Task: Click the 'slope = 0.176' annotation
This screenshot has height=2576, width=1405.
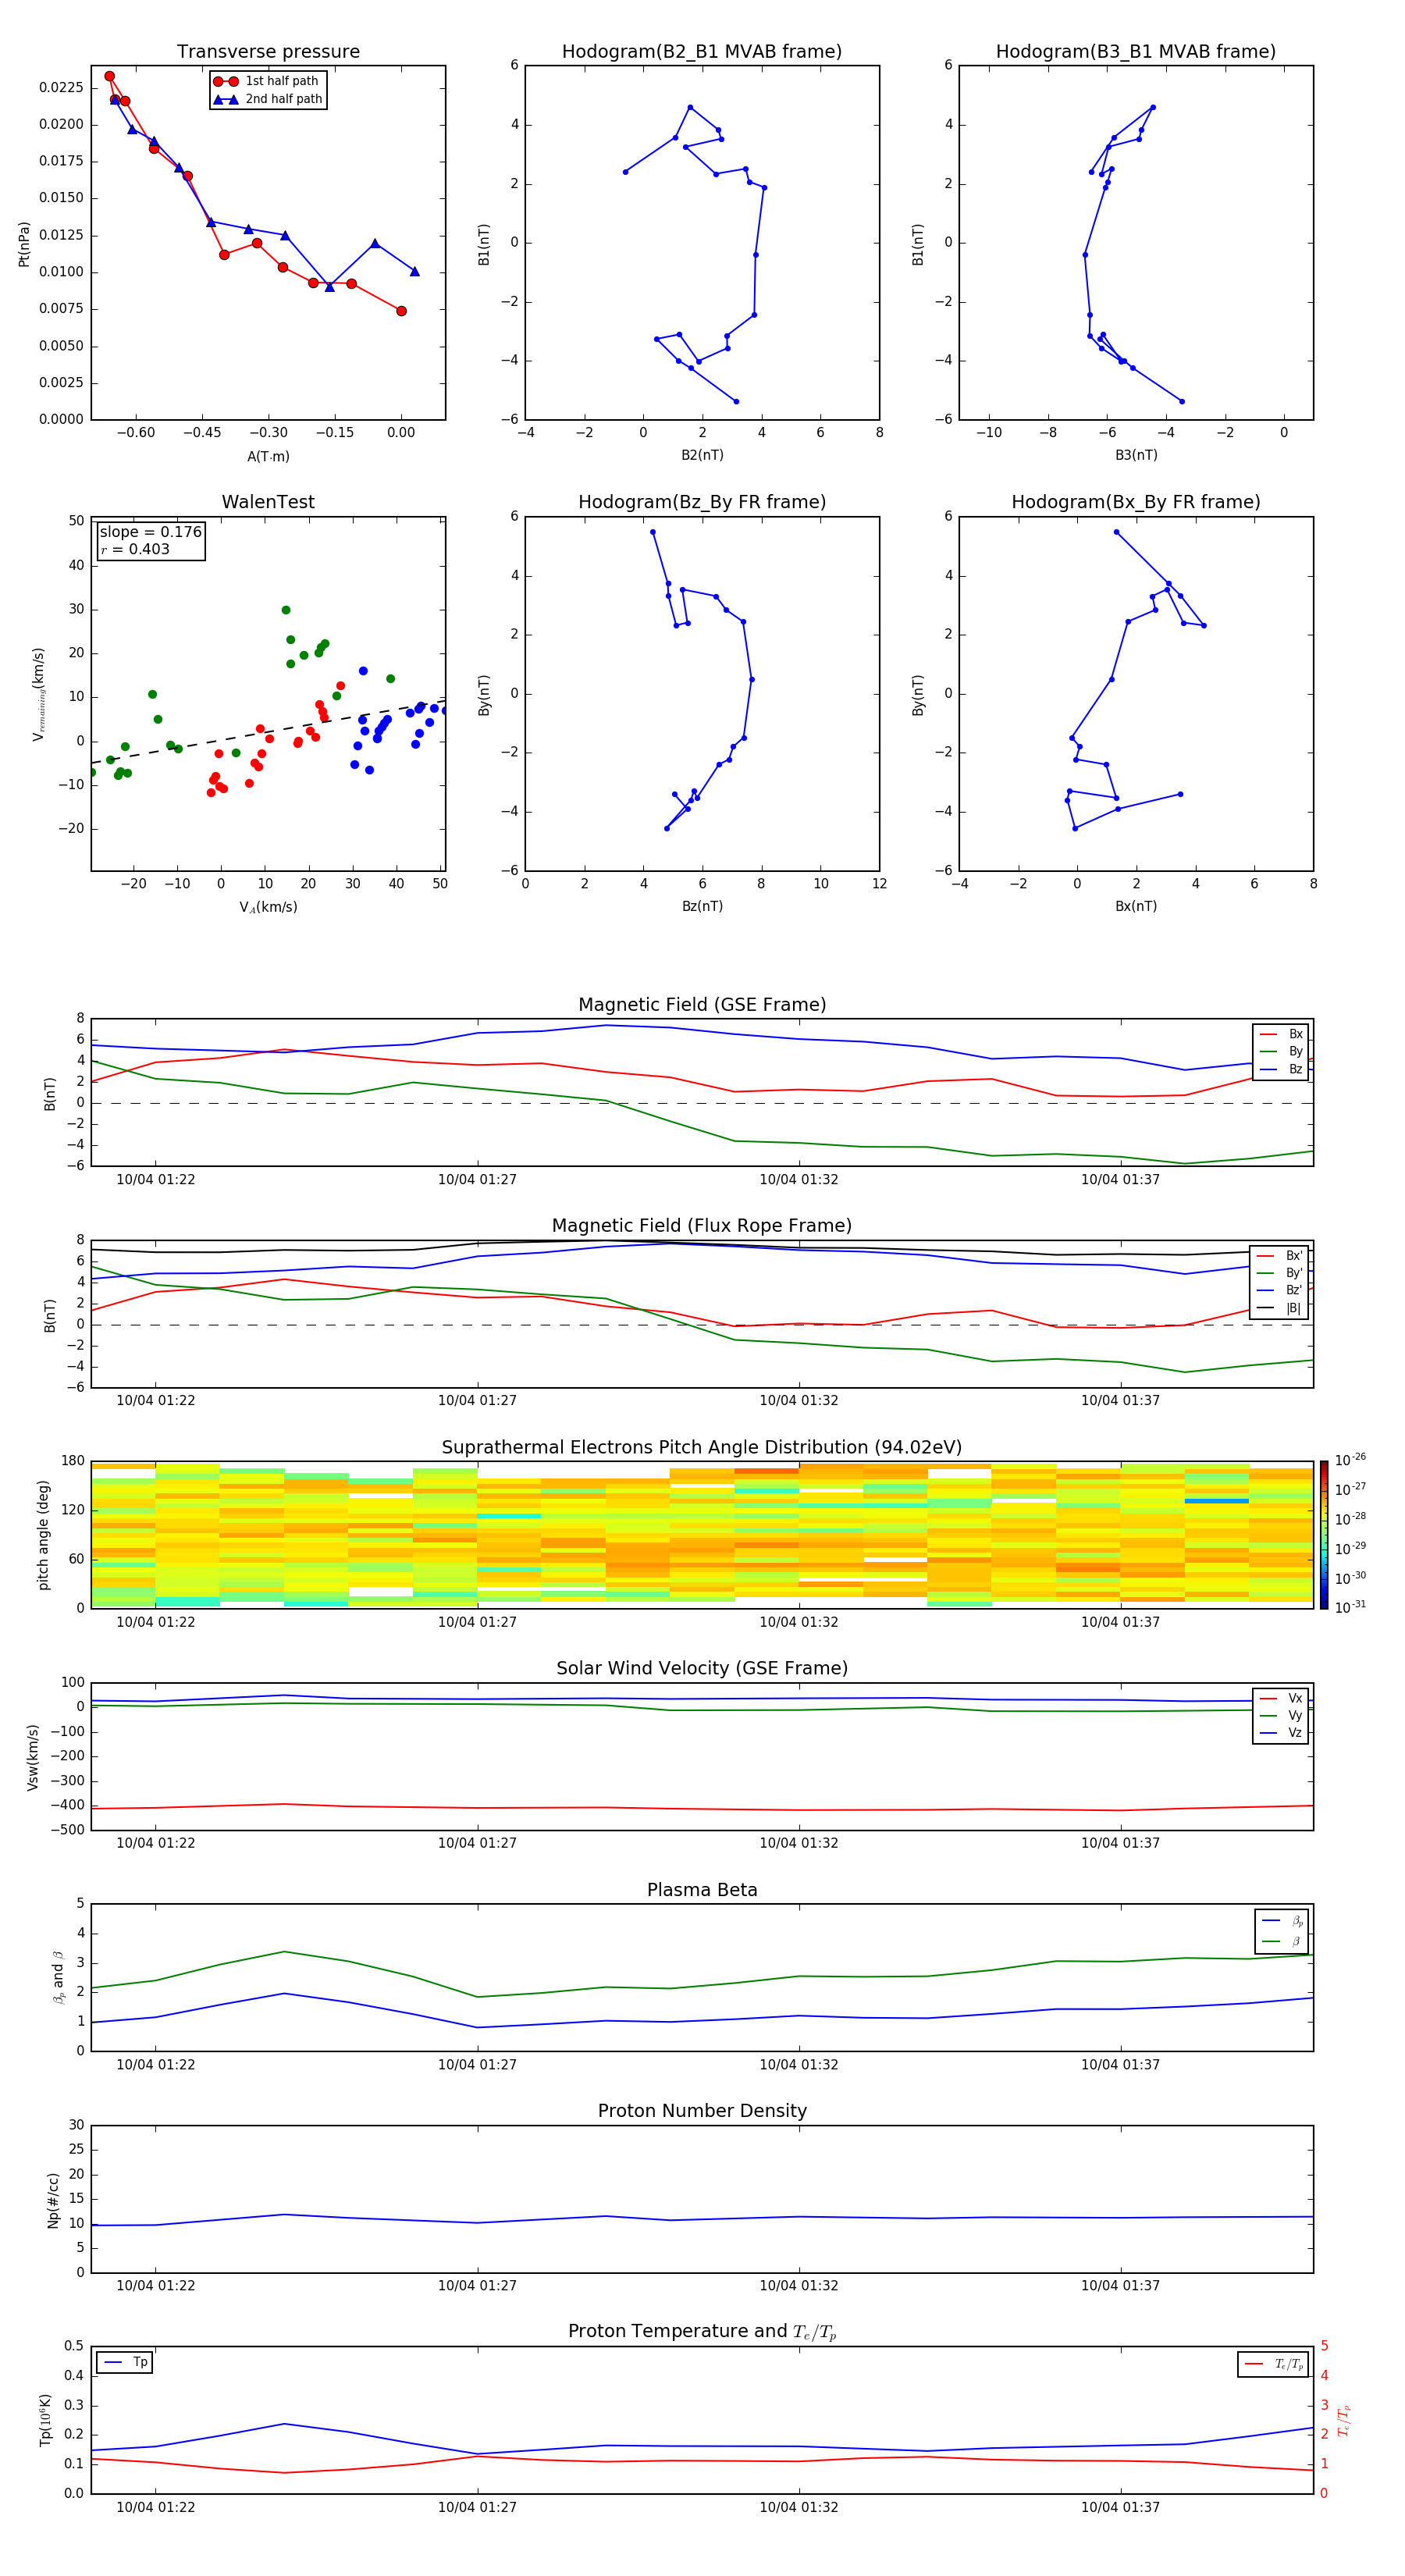Action: point(151,532)
